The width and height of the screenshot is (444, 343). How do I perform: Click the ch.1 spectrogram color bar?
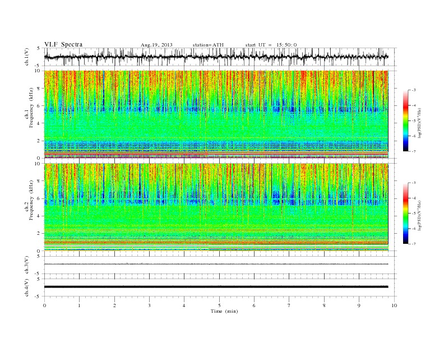(405, 120)
